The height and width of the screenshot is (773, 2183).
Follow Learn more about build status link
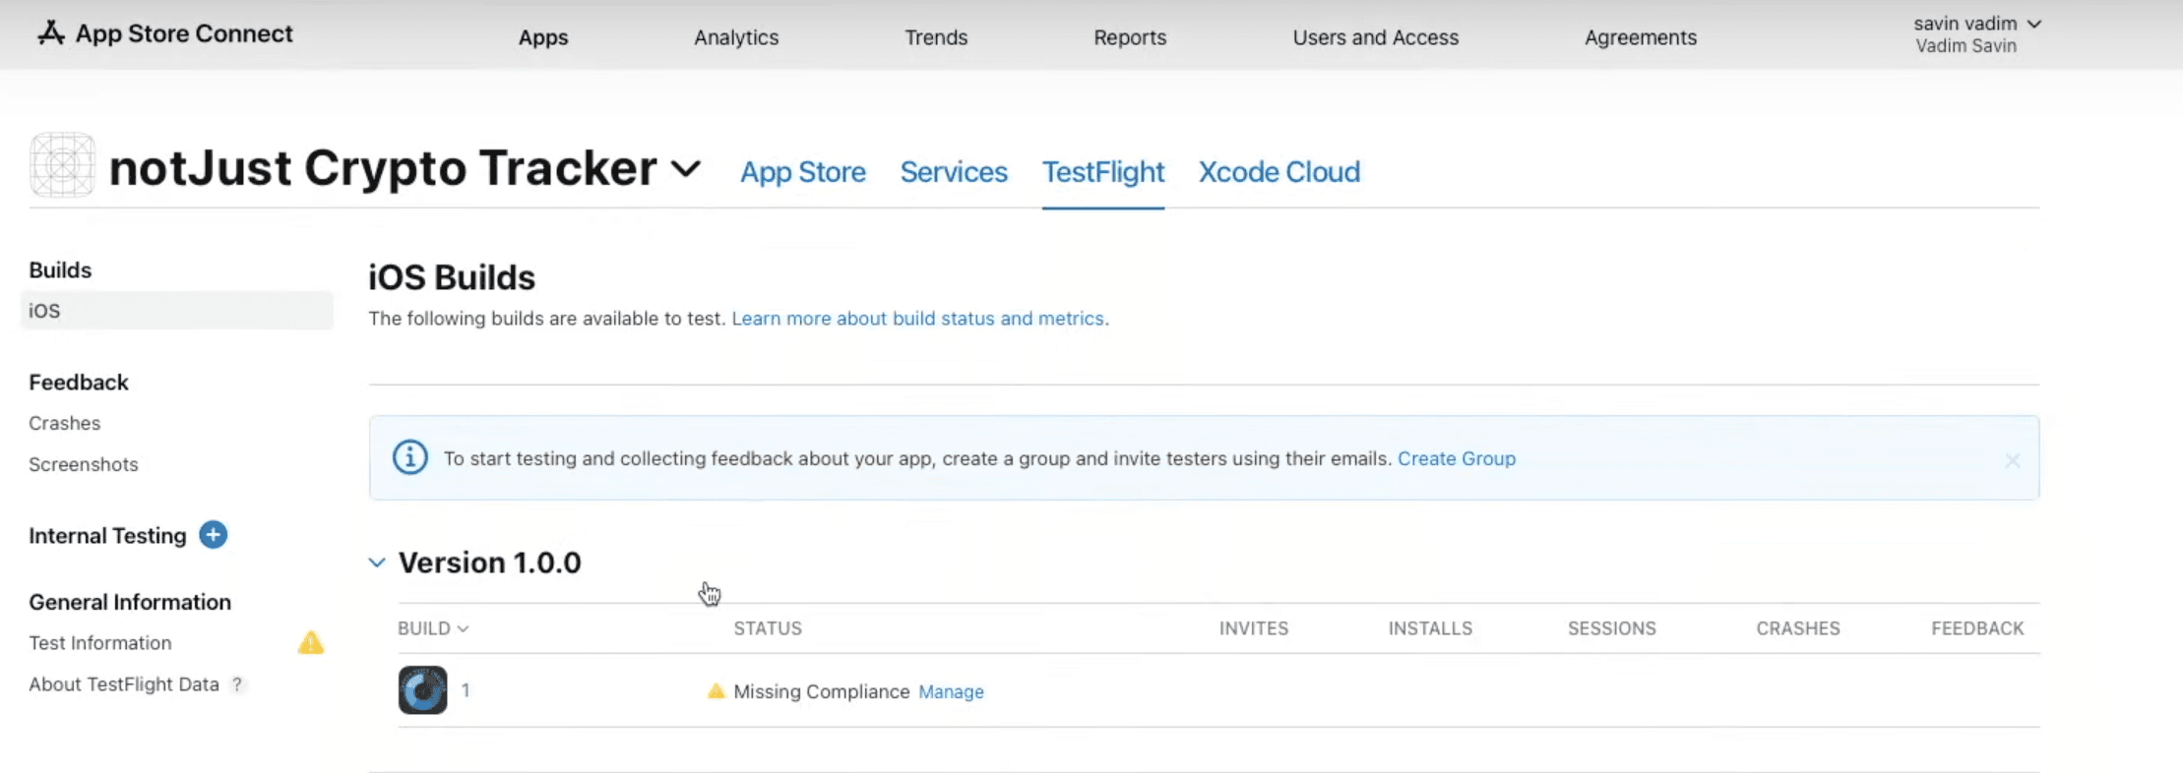tap(920, 319)
